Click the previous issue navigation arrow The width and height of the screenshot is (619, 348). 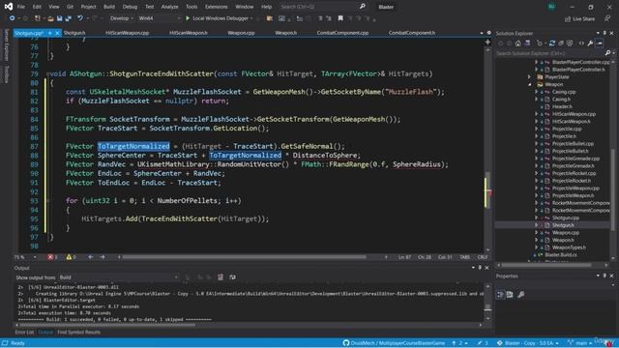[x=90, y=257]
